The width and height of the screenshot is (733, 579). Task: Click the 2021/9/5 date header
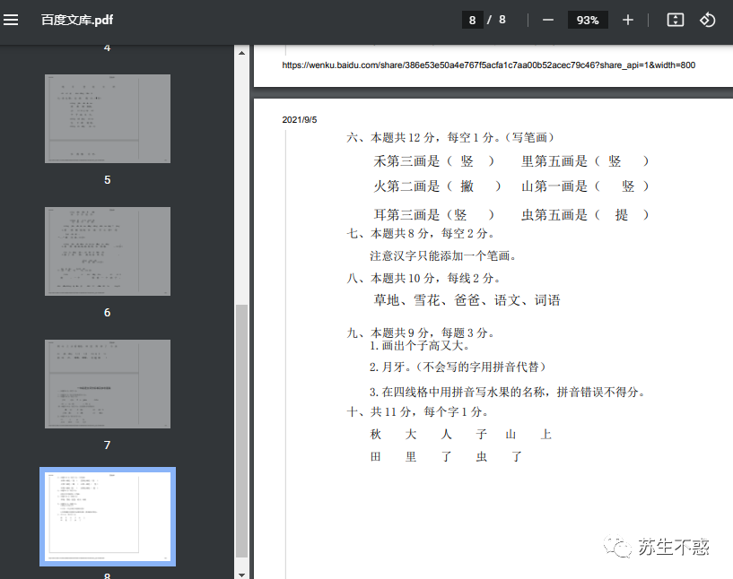[299, 120]
